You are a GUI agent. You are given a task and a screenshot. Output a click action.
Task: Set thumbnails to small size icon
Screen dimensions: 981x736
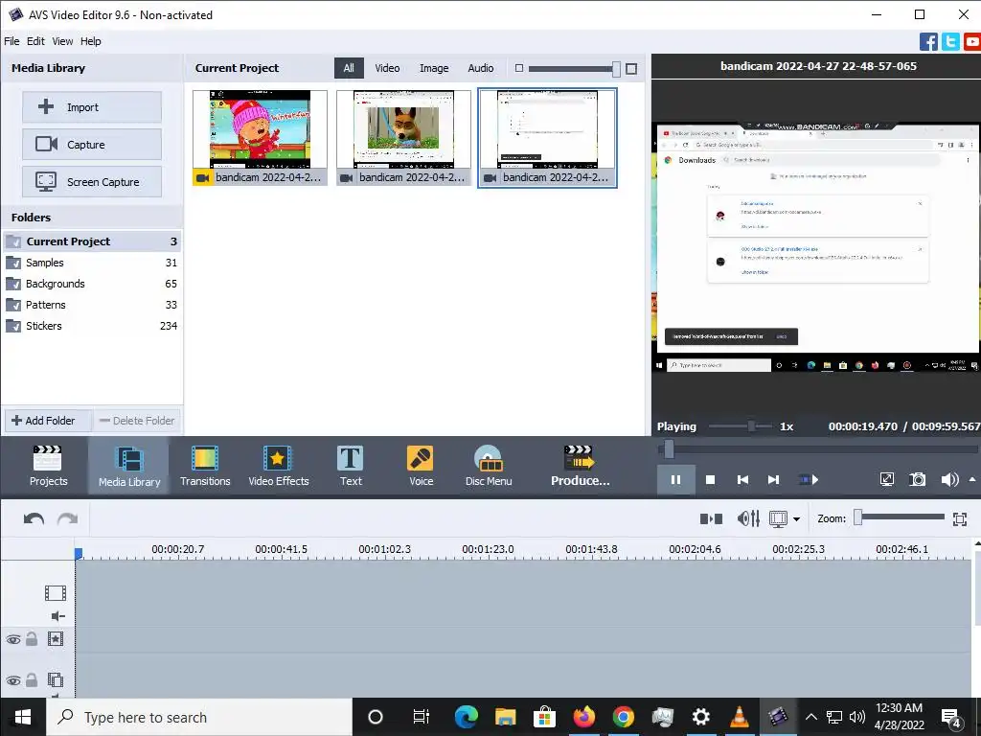click(518, 68)
